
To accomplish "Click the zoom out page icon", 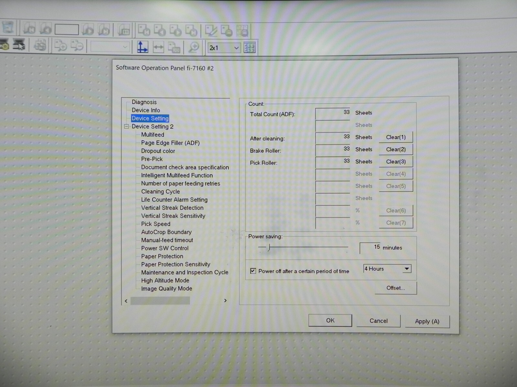I will click(x=77, y=45).
